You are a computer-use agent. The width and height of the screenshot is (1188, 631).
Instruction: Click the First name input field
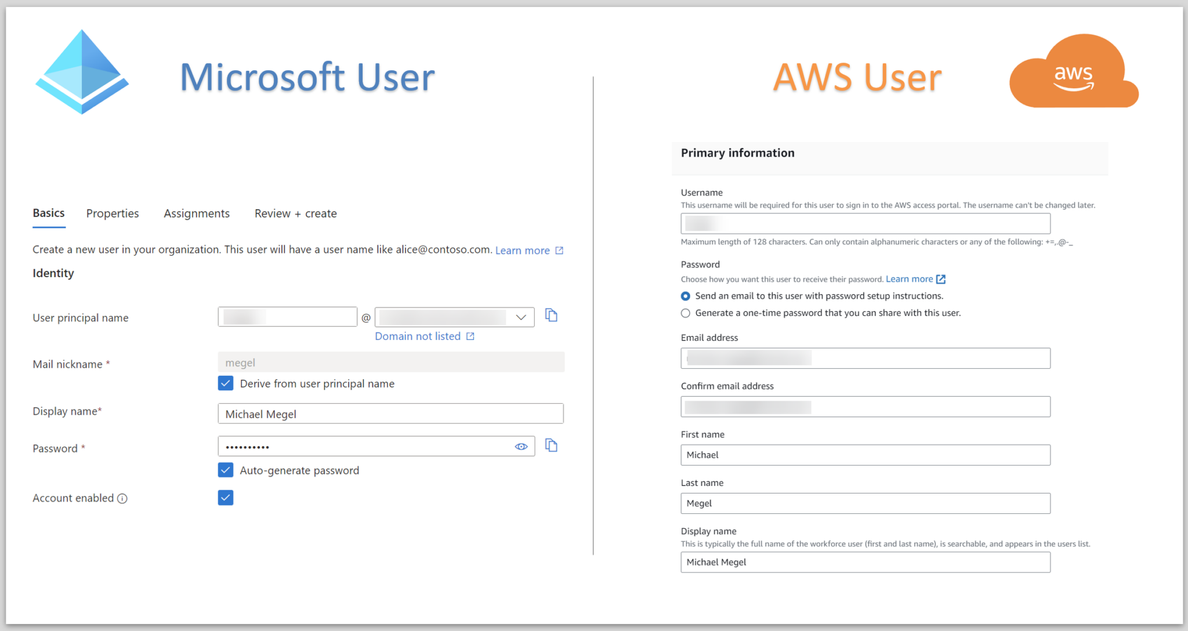pos(864,455)
